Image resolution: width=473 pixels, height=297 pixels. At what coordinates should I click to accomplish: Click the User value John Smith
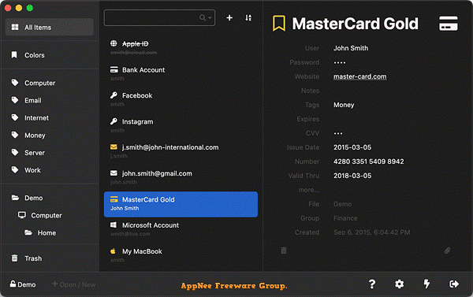(351, 48)
